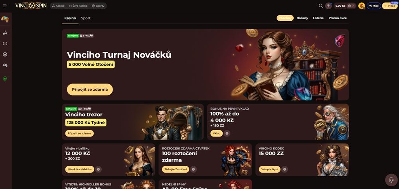Click the Vinci Spin logo
This screenshot has height=189, width=399.
(31, 6)
